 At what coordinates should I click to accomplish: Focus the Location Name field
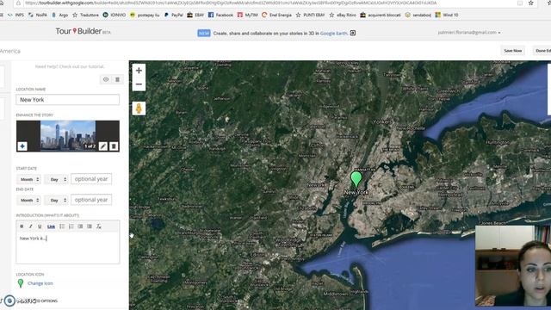pos(67,100)
